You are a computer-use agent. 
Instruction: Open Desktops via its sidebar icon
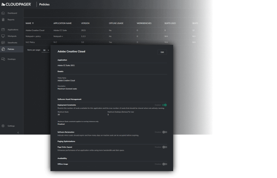coord(3,59)
